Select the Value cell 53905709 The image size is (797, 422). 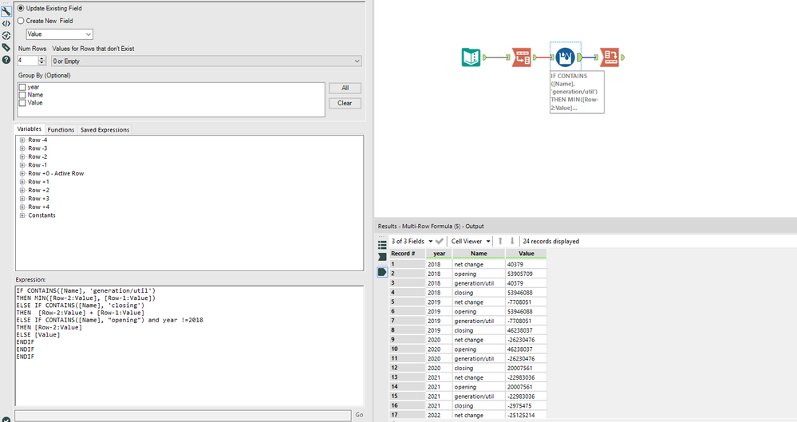(526, 274)
